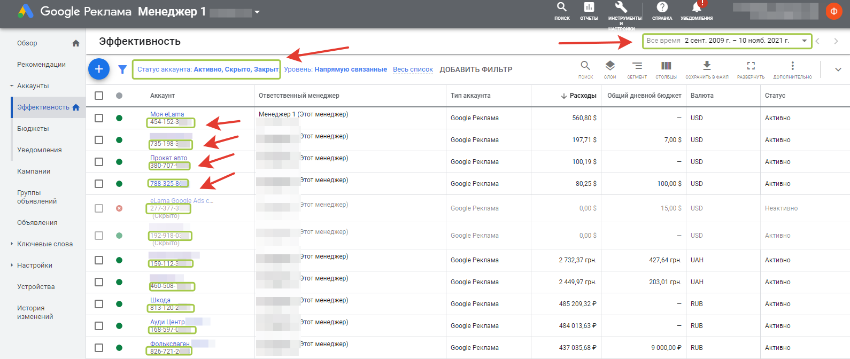Expand the Ключевые слова sidebar section
The image size is (850, 359).
click(12, 244)
